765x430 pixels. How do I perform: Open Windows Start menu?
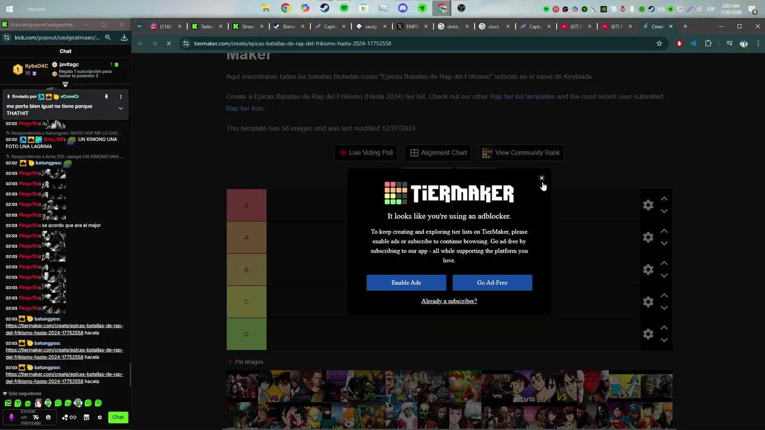click(10, 9)
